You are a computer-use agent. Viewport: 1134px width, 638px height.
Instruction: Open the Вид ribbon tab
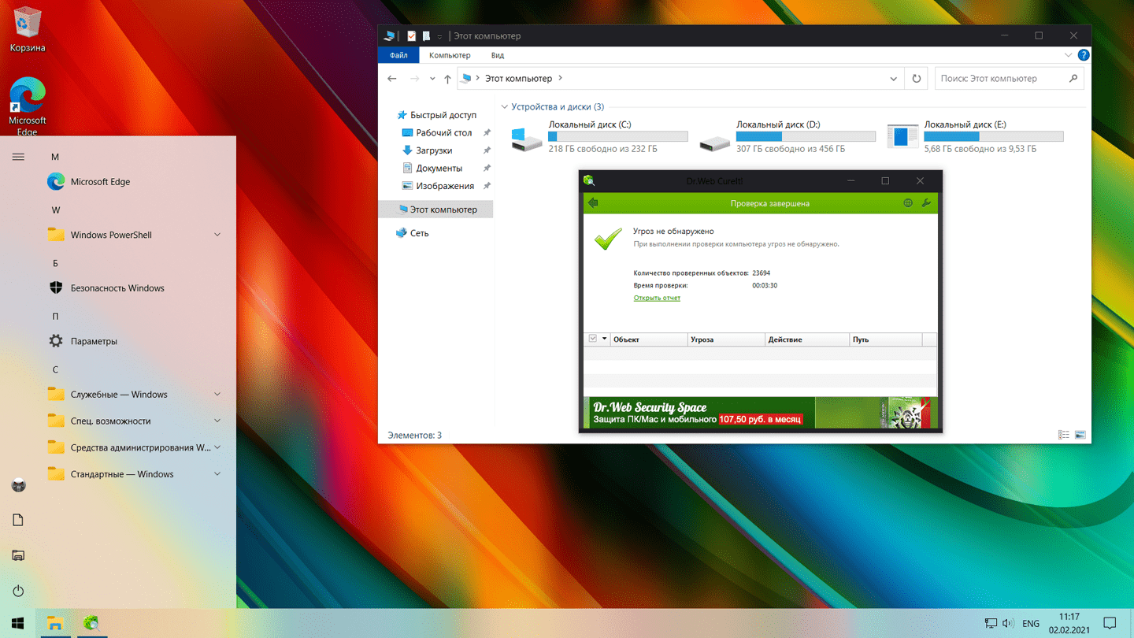(x=498, y=55)
